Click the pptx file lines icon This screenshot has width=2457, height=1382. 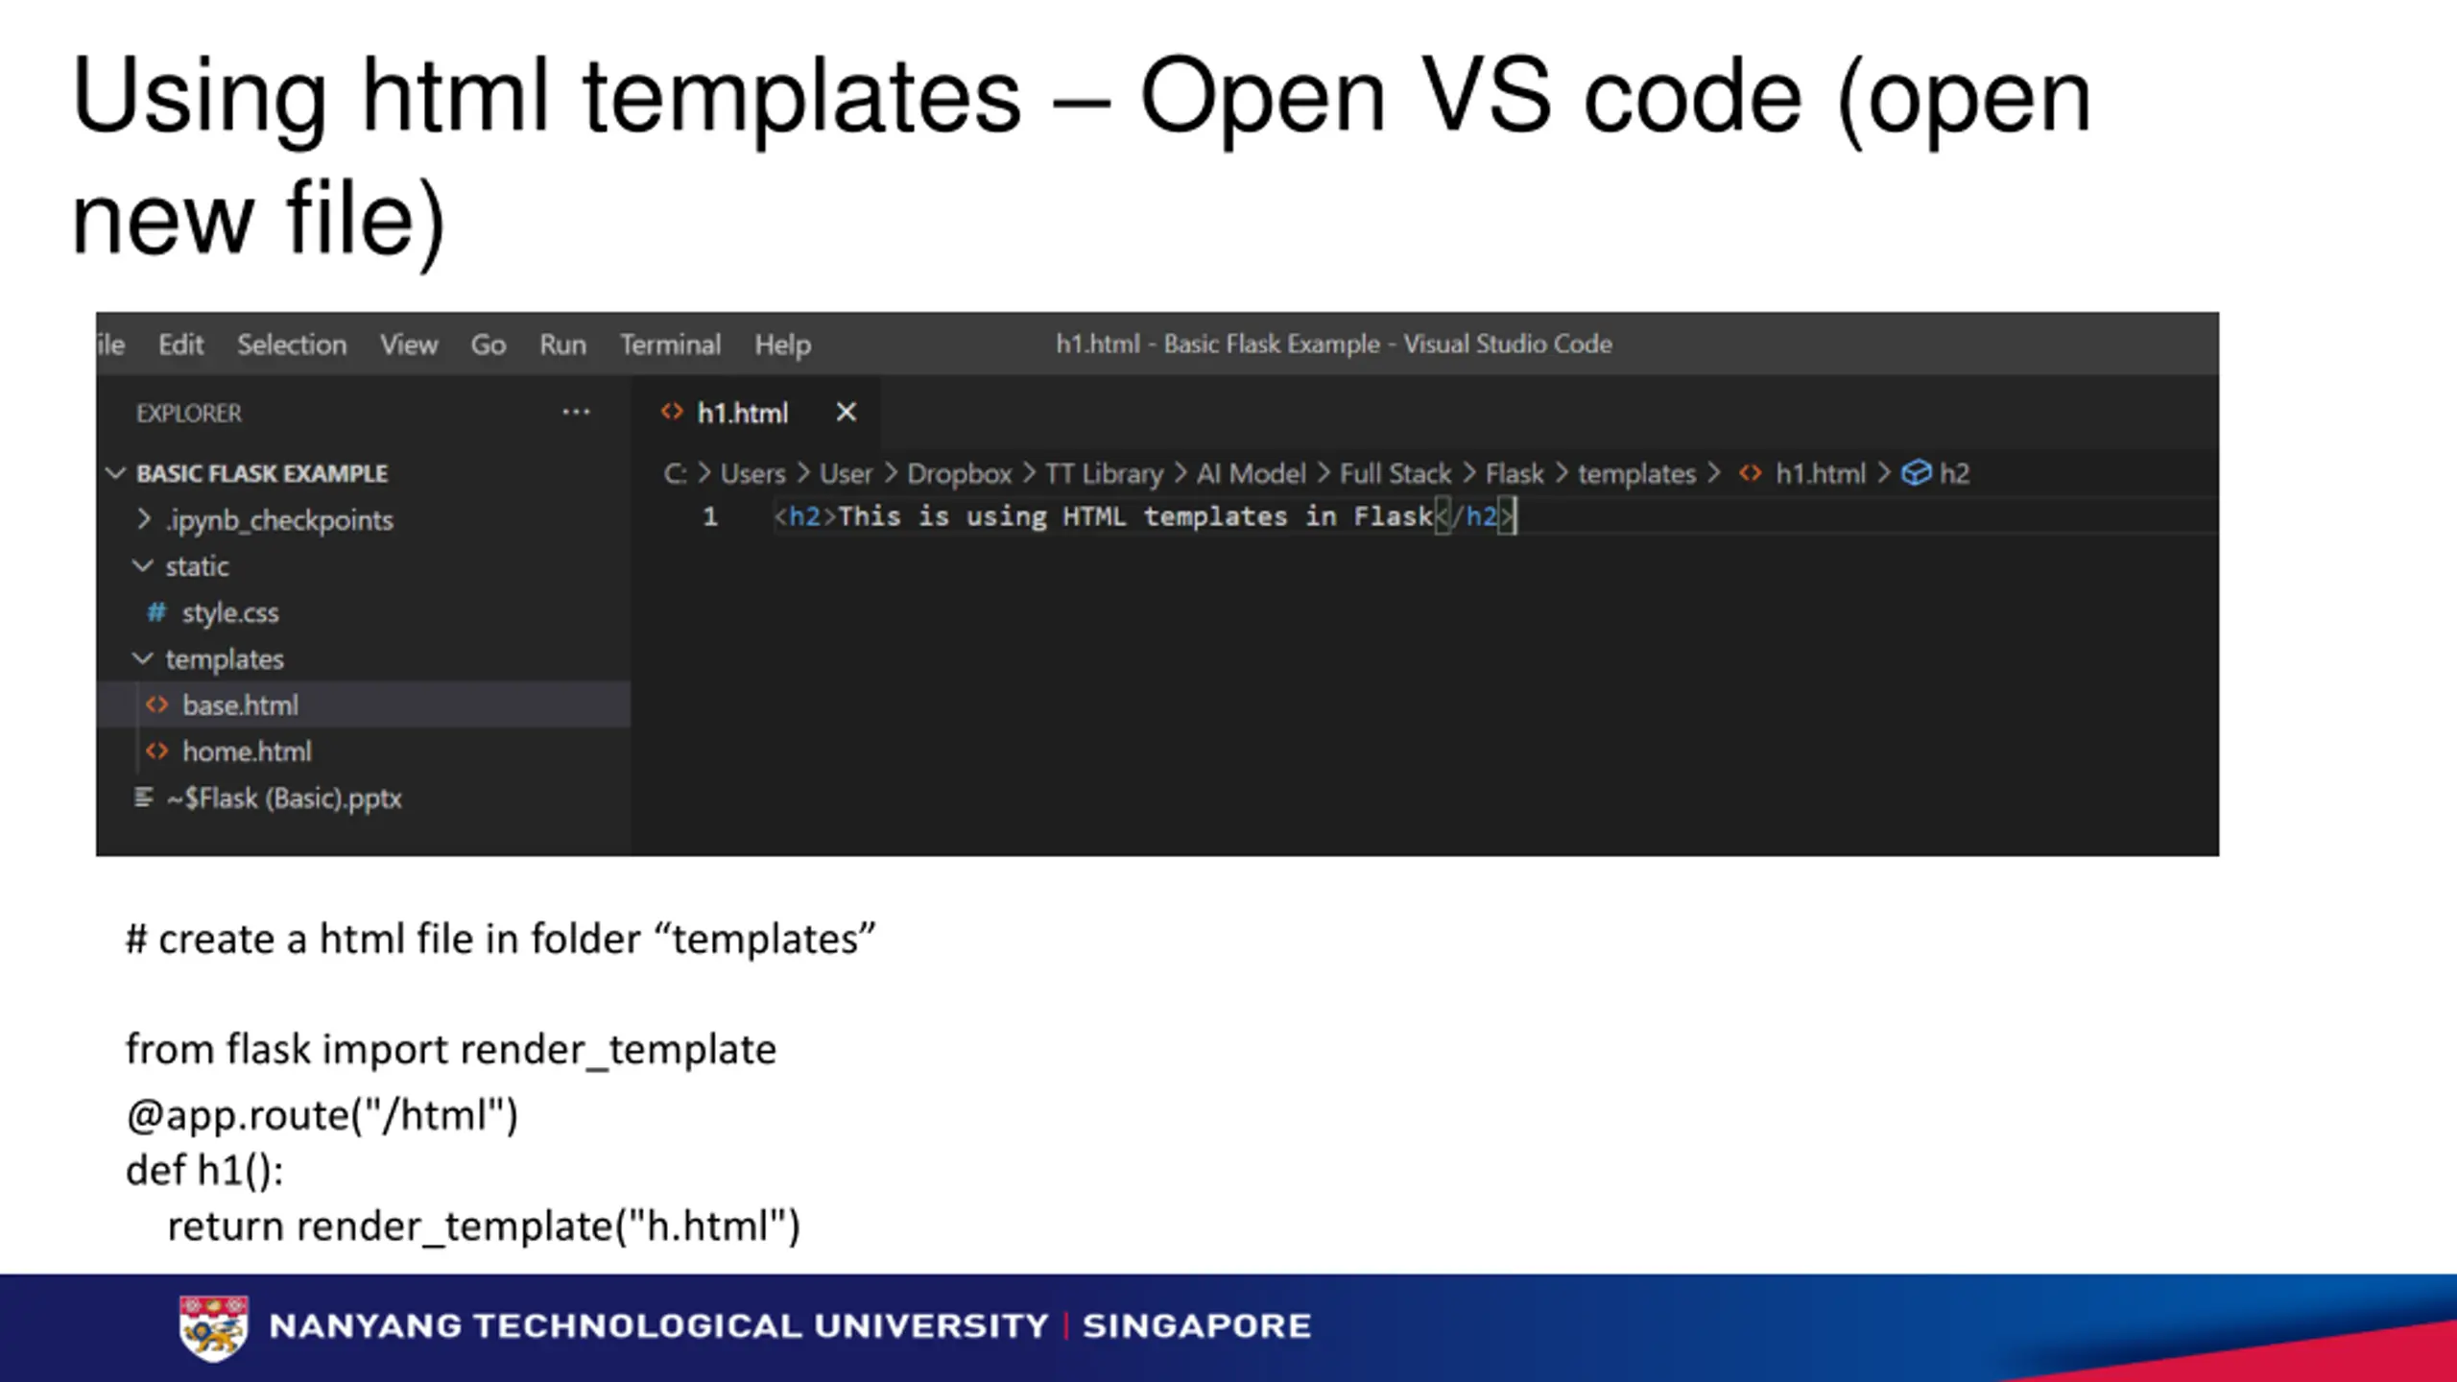143,798
